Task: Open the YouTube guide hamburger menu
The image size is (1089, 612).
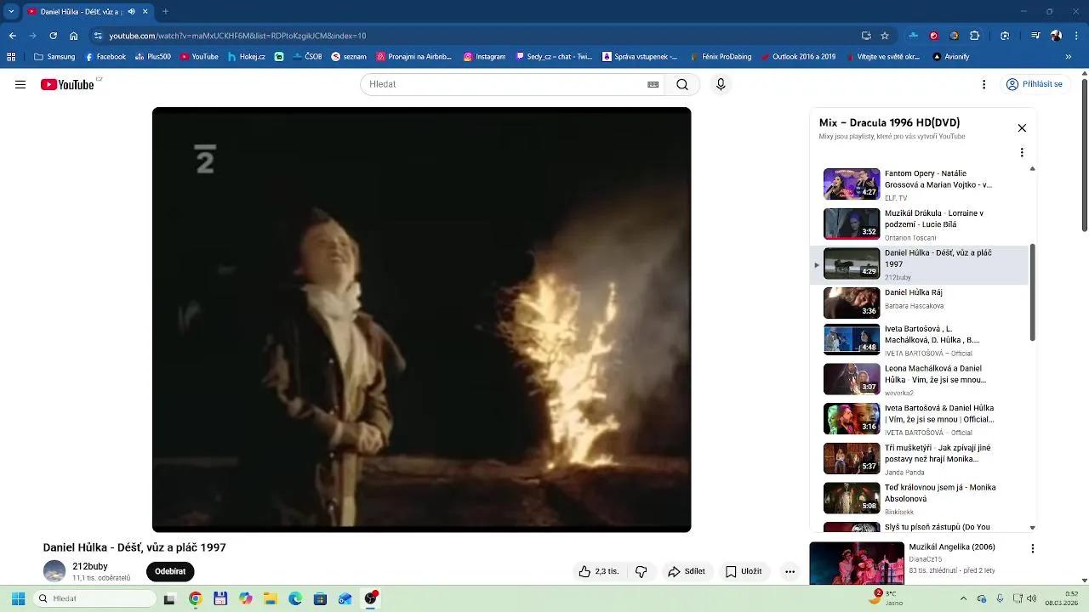Action: pyautogui.click(x=20, y=84)
